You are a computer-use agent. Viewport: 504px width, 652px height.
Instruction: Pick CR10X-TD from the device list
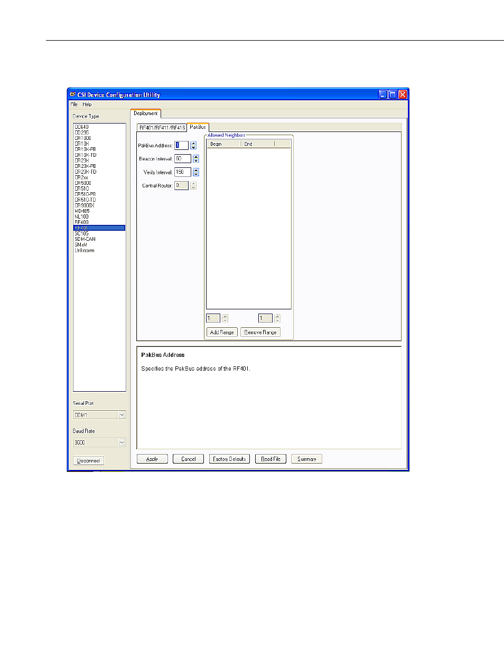tap(85, 155)
